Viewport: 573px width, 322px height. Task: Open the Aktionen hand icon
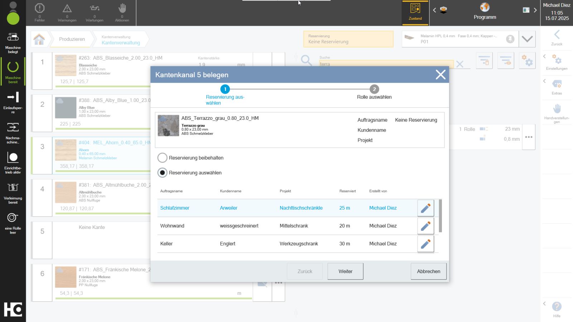tap(122, 13)
